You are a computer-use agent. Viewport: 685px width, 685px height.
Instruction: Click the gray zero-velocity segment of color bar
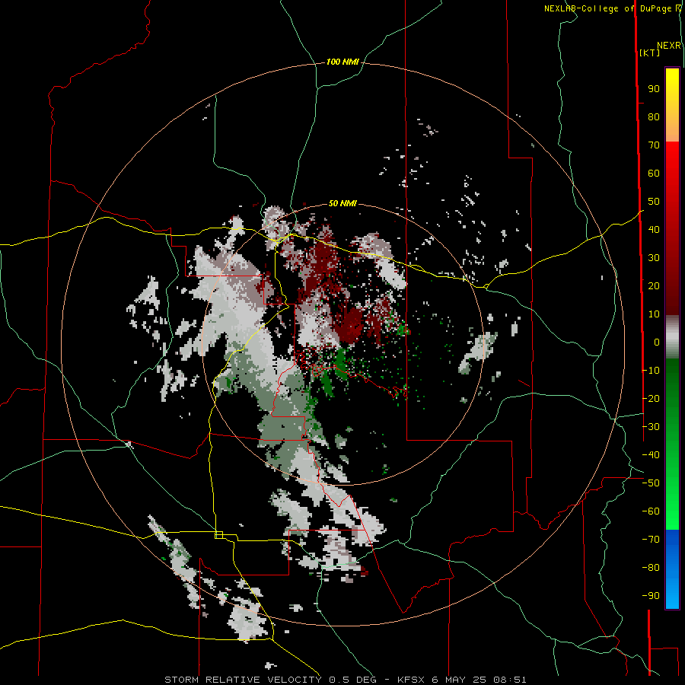(x=672, y=337)
